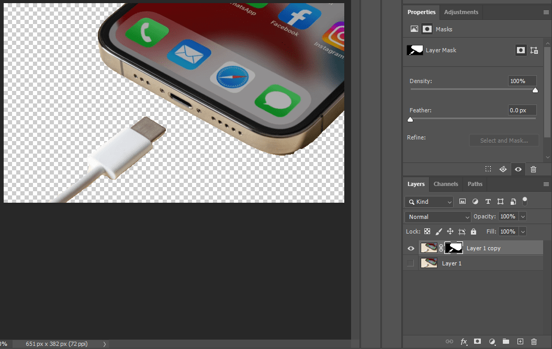Image resolution: width=552 pixels, height=349 pixels.
Task: Filter for shape layers
Action: [x=500, y=201]
